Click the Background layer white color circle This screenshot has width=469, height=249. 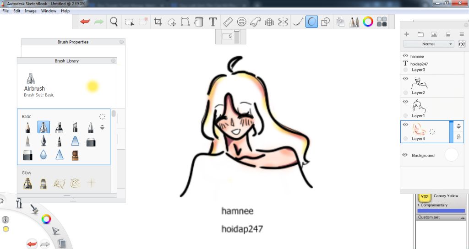coord(451,155)
